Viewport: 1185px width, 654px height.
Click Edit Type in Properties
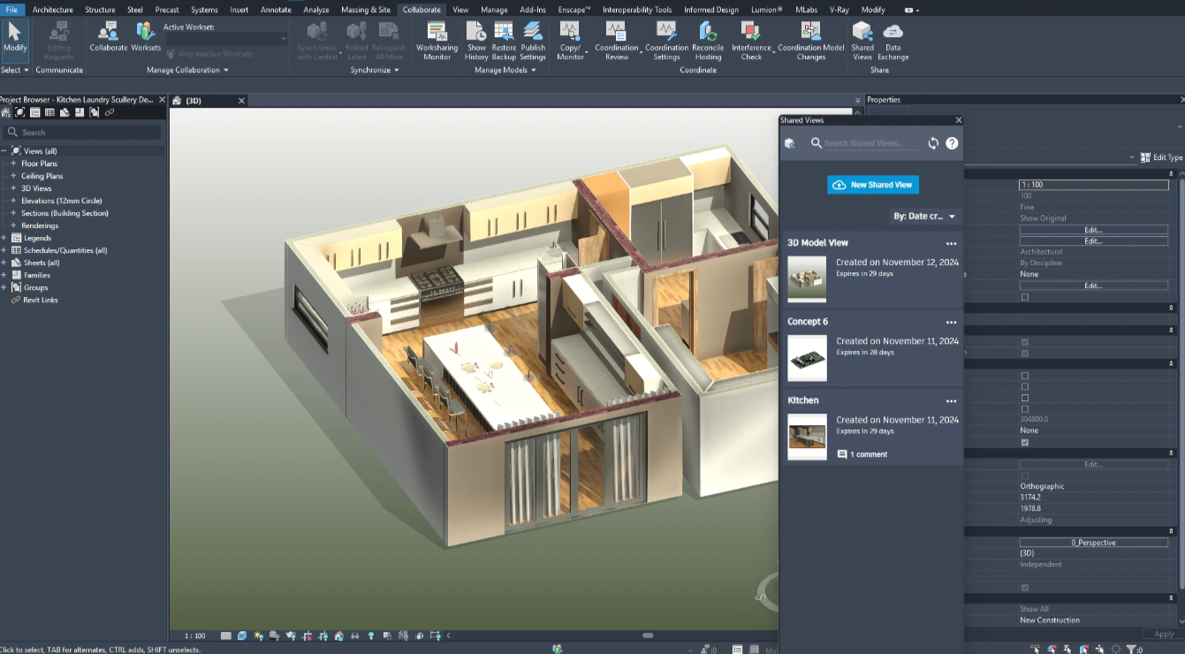[x=1161, y=157]
